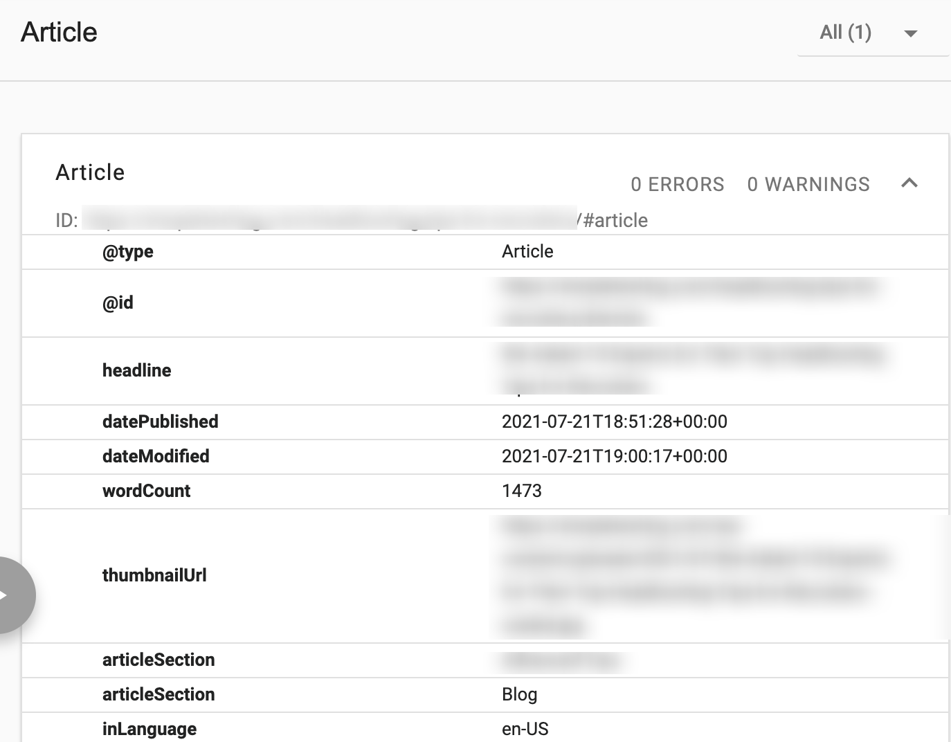Click the dateModified timestamp value
Image resolution: width=951 pixels, height=742 pixels.
614,457
